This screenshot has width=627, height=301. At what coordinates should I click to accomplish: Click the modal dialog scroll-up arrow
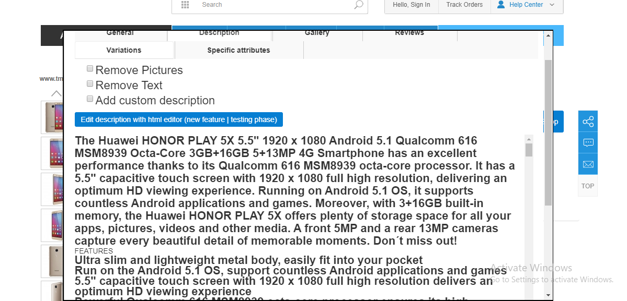pyautogui.click(x=548, y=35)
